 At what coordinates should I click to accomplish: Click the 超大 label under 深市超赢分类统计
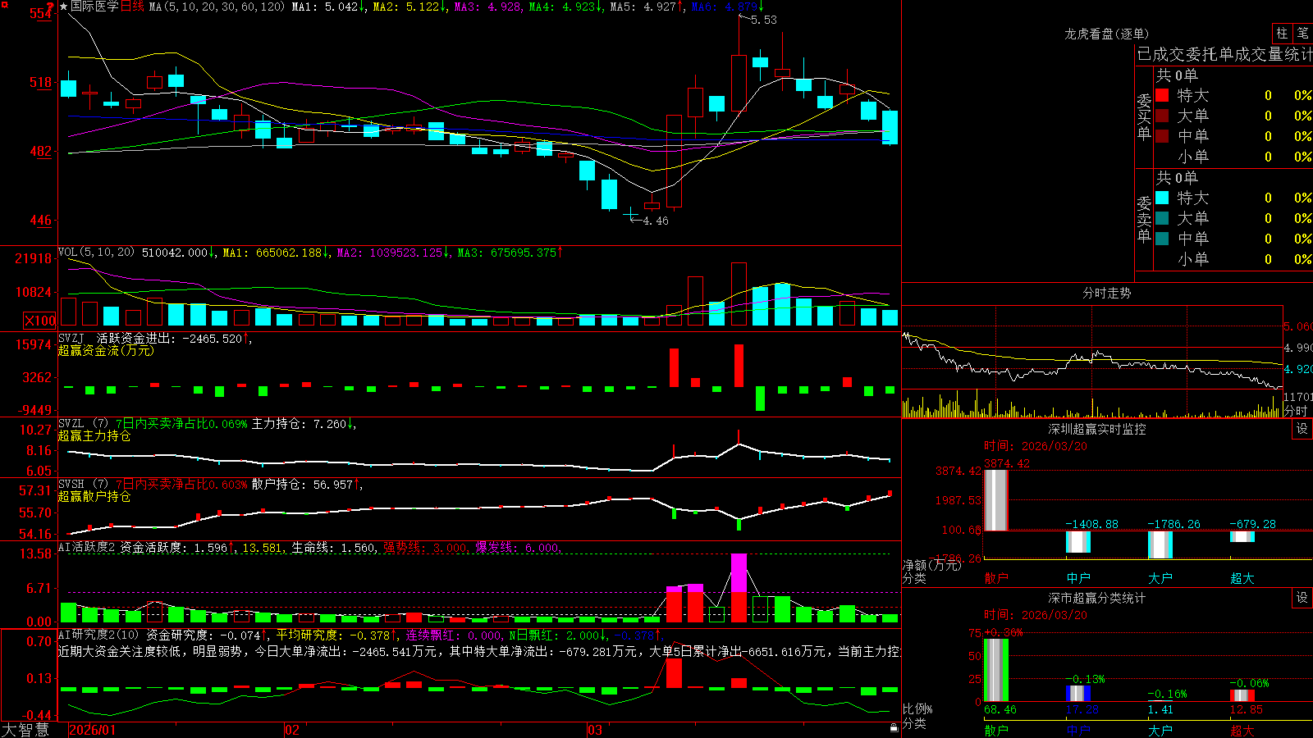pos(1242,730)
